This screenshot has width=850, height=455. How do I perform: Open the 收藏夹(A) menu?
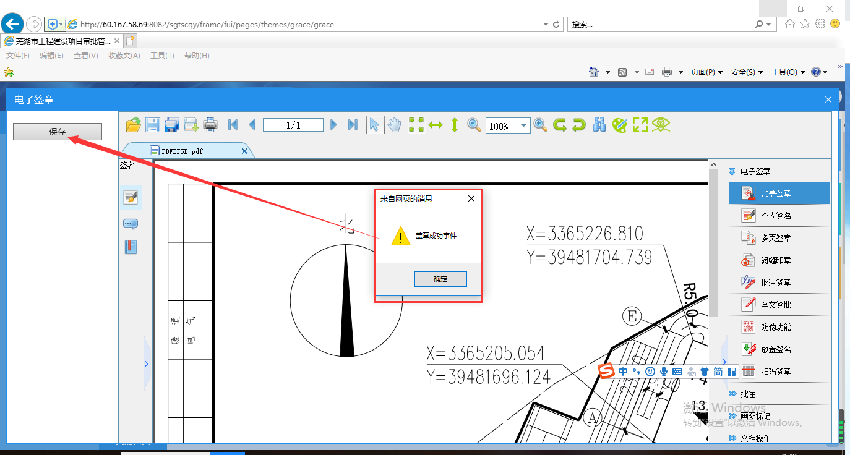pos(124,56)
